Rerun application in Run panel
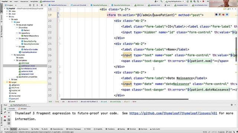Screen dimensions: 238x133 [x=5, y=109]
